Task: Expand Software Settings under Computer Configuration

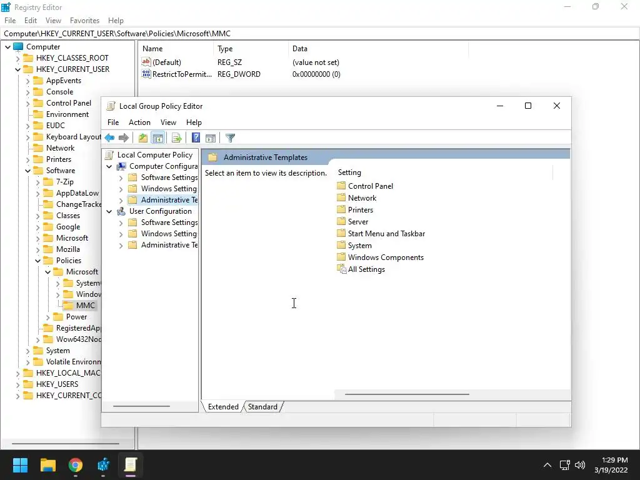Action: 121,178
